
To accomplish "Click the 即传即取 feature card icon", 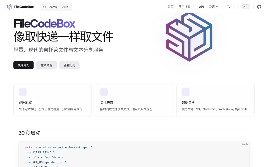I will (23, 92).
